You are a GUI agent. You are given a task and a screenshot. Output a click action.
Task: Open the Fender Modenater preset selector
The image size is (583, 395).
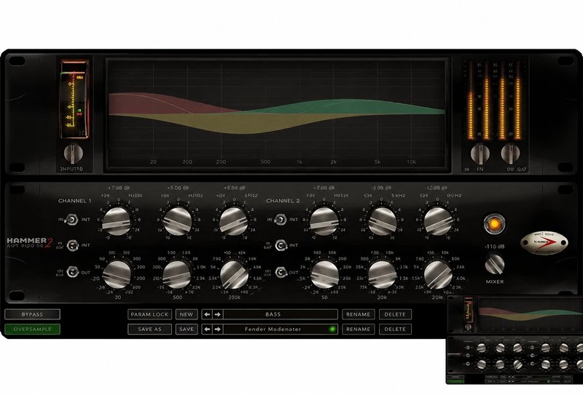coord(280,329)
